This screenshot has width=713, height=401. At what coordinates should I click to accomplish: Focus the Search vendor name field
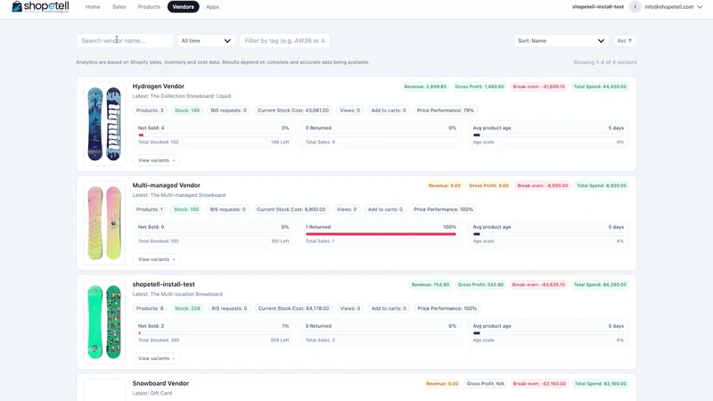point(125,40)
